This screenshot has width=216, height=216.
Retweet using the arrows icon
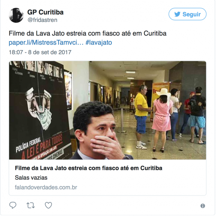[x=31, y=206]
